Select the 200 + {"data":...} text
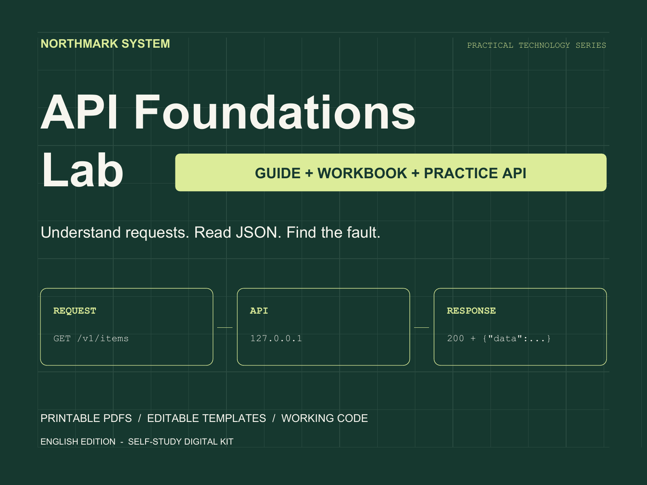The height and width of the screenshot is (485, 647). (x=499, y=339)
